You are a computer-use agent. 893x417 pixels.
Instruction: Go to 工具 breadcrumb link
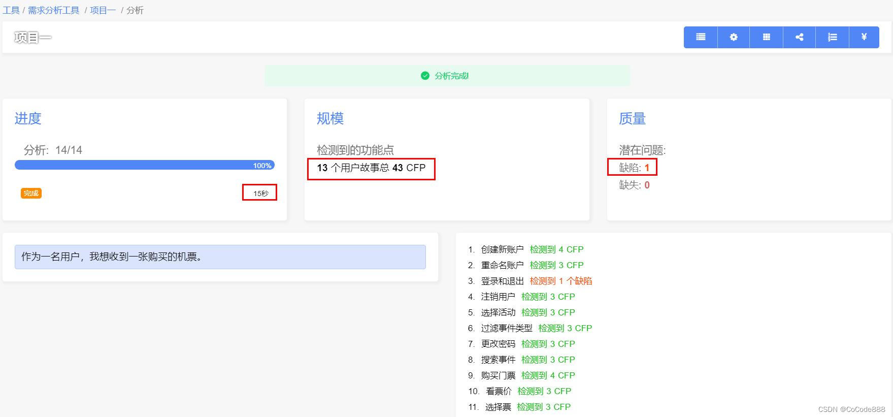11,10
